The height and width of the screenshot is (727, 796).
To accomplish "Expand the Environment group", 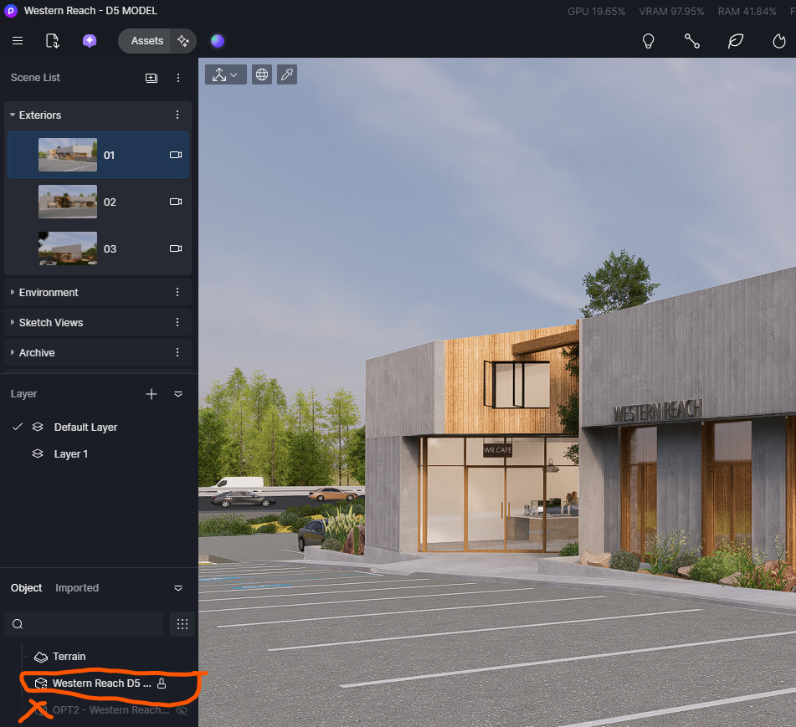I will (13, 293).
